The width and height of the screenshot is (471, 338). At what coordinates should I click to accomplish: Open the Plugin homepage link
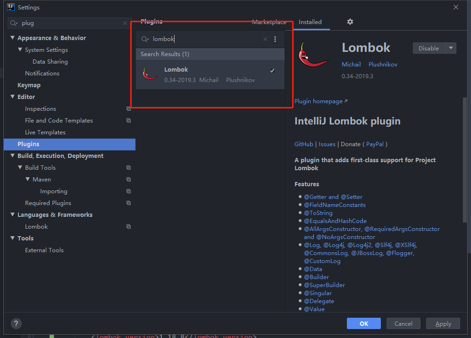pos(321,101)
